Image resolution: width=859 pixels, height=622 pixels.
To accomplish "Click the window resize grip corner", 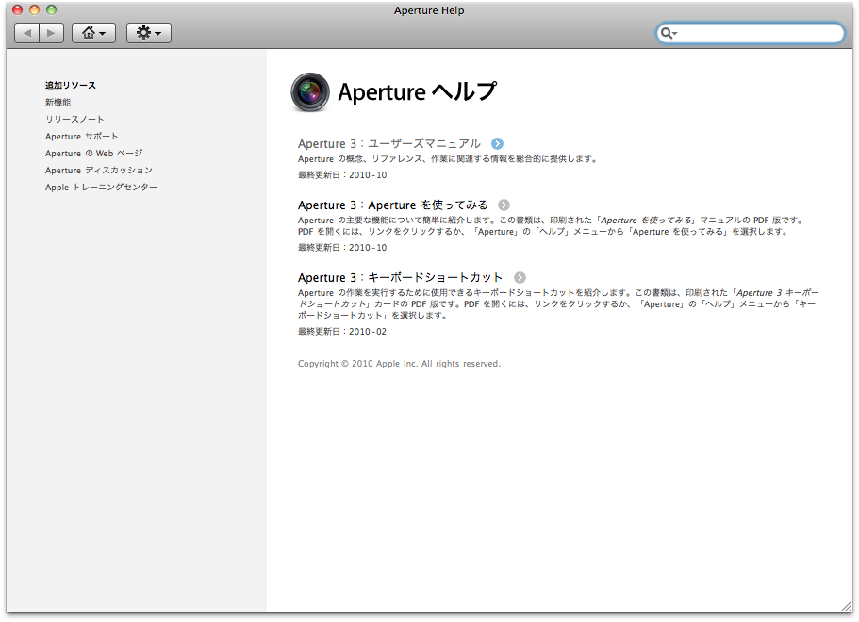I will pyautogui.click(x=847, y=606).
